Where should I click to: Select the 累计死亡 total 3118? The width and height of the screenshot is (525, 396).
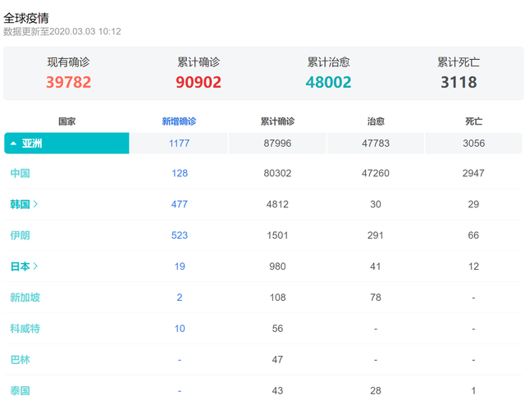click(459, 82)
